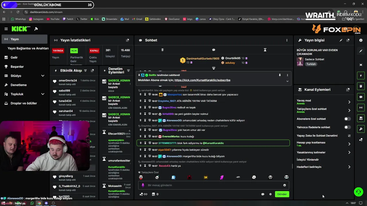Expand Hedefleri belirleyin option
This screenshot has width=367, height=206.
pos(349,167)
